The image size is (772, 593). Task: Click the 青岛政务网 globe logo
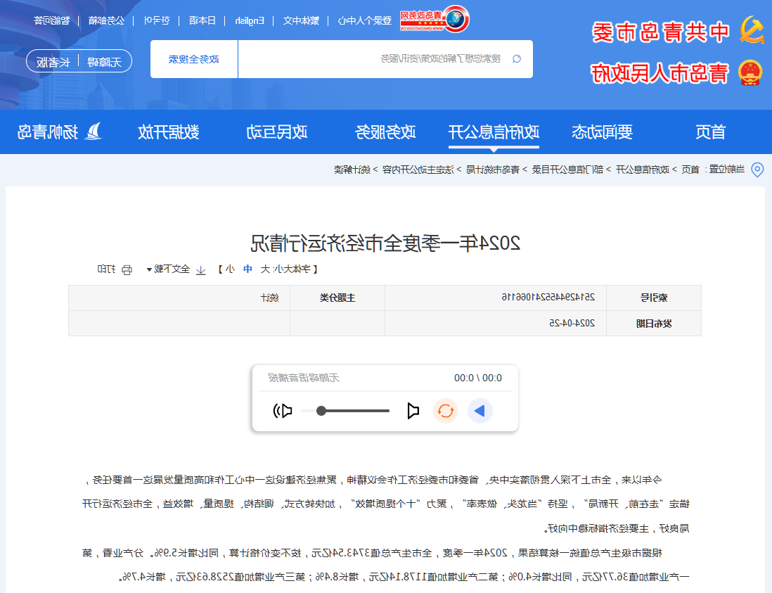[435, 19]
